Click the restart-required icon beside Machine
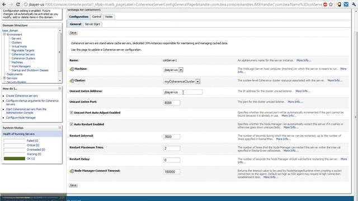This screenshot has width=358, height=201. 72,69
